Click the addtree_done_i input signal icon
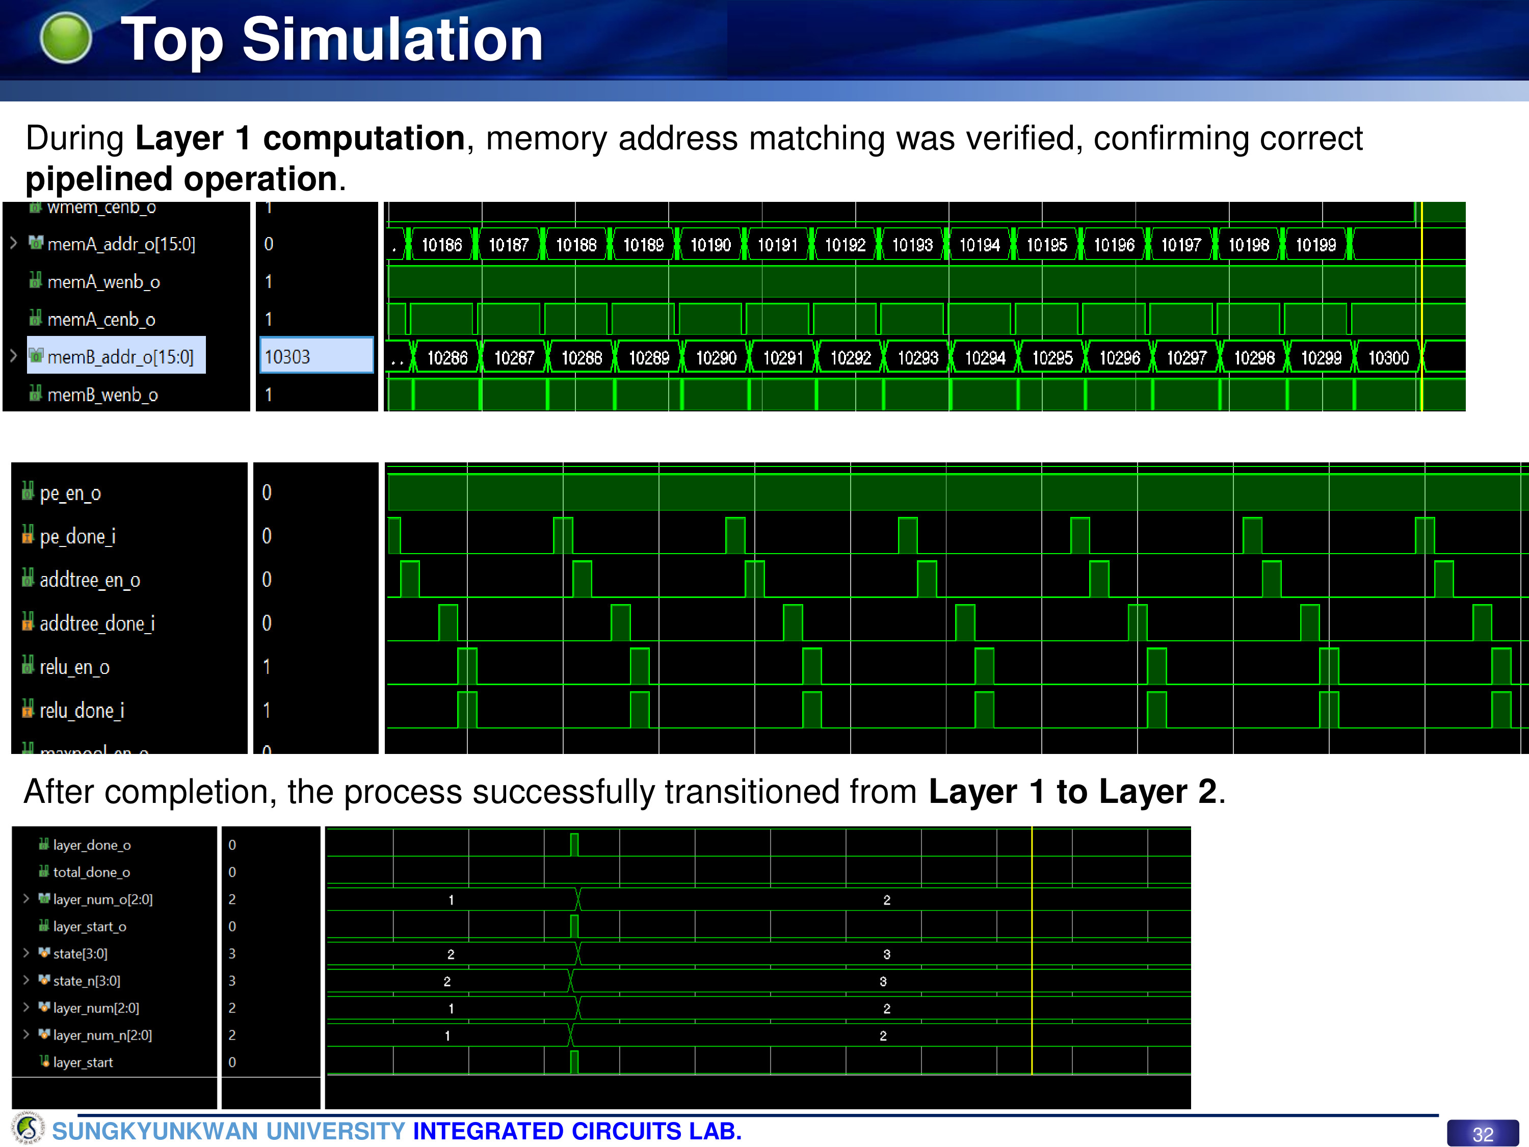This screenshot has width=1529, height=1147. pyautogui.click(x=28, y=621)
